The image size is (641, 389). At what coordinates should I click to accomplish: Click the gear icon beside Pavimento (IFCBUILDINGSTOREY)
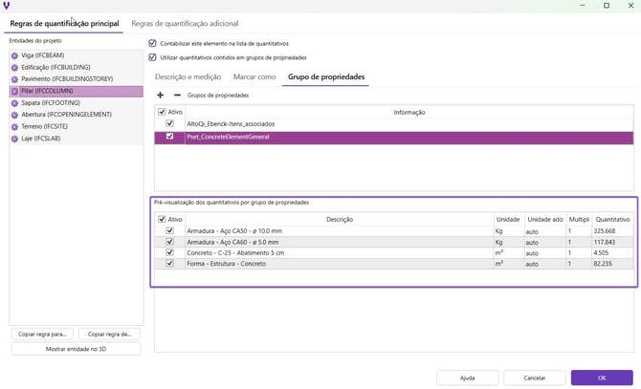14,79
